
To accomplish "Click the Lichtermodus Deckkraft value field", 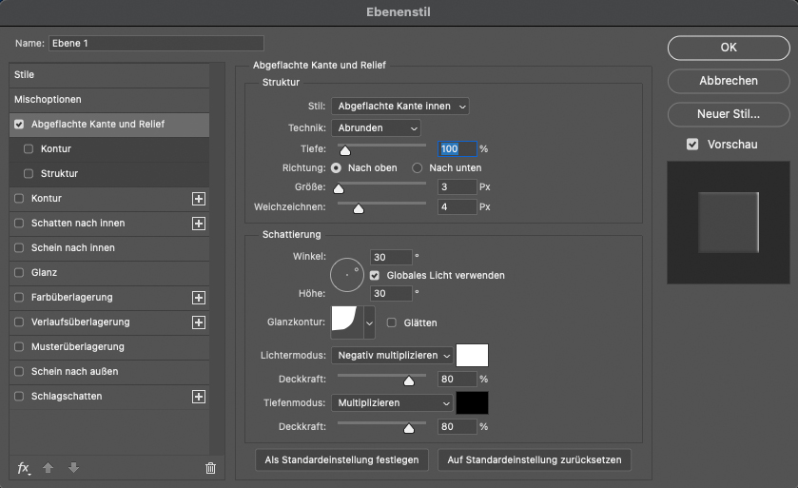I will (x=457, y=380).
